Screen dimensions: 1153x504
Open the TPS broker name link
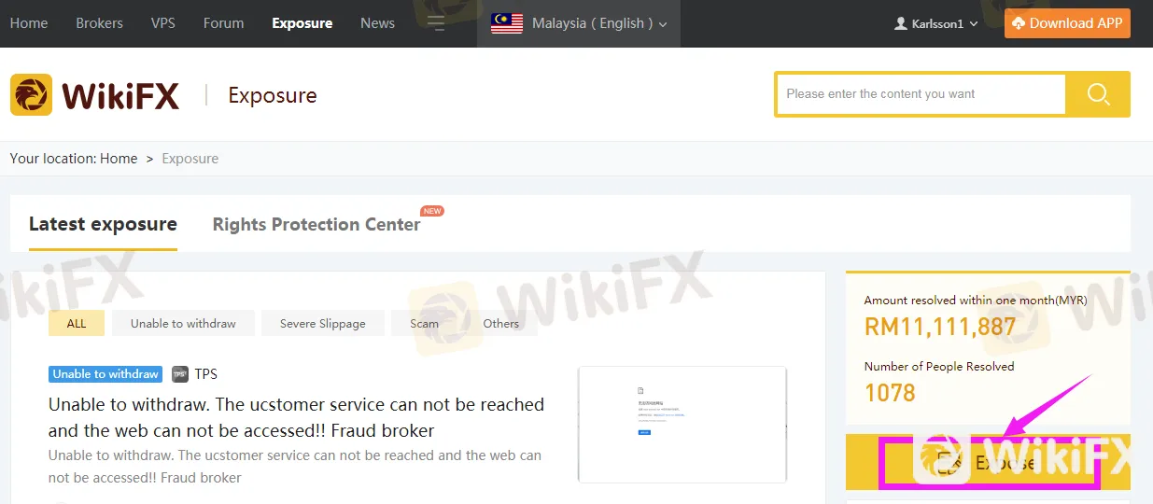(206, 374)
